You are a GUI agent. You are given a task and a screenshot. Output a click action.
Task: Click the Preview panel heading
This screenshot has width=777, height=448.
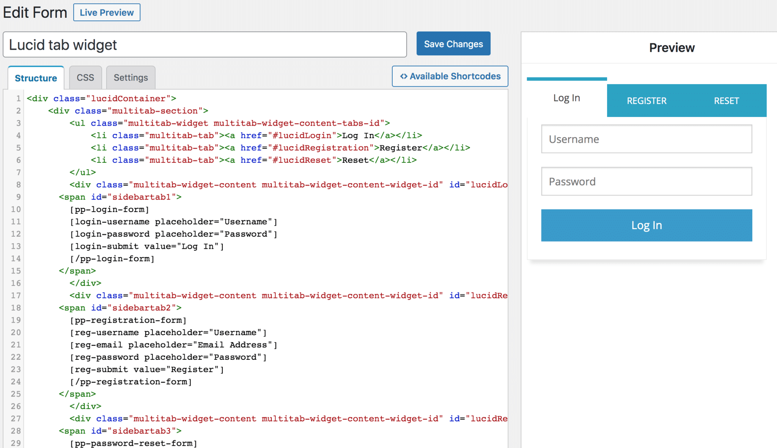672,47
